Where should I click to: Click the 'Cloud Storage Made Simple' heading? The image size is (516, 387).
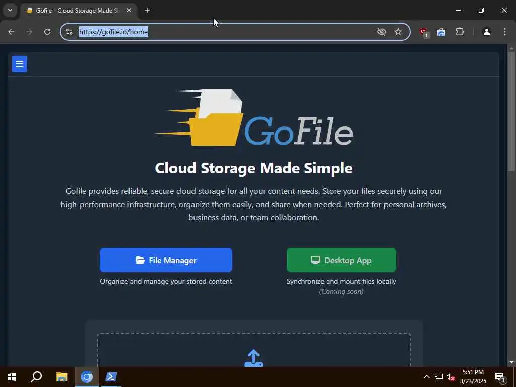point(254,168)
